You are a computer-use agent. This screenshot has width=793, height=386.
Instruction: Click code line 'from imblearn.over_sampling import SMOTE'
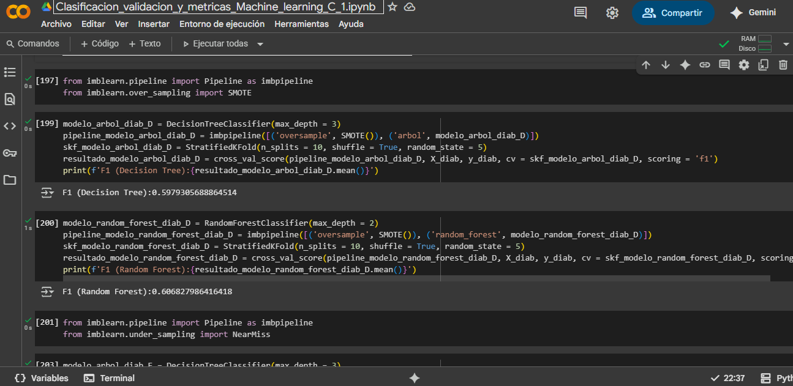click(x=157, y=93)
